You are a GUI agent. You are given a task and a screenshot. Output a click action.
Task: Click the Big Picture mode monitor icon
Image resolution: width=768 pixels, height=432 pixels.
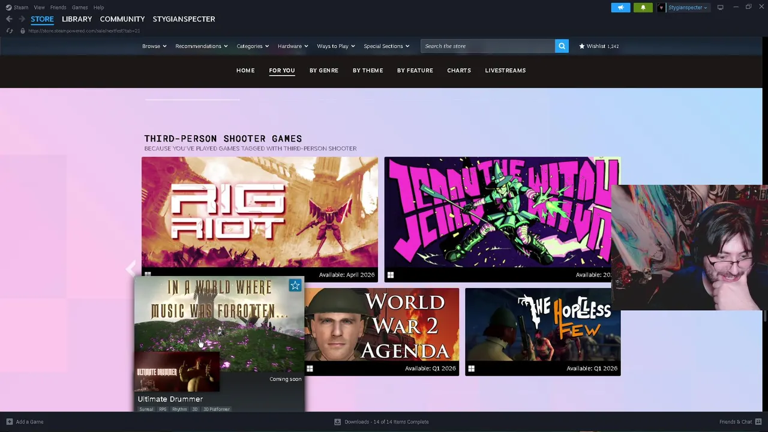(720, 7)
